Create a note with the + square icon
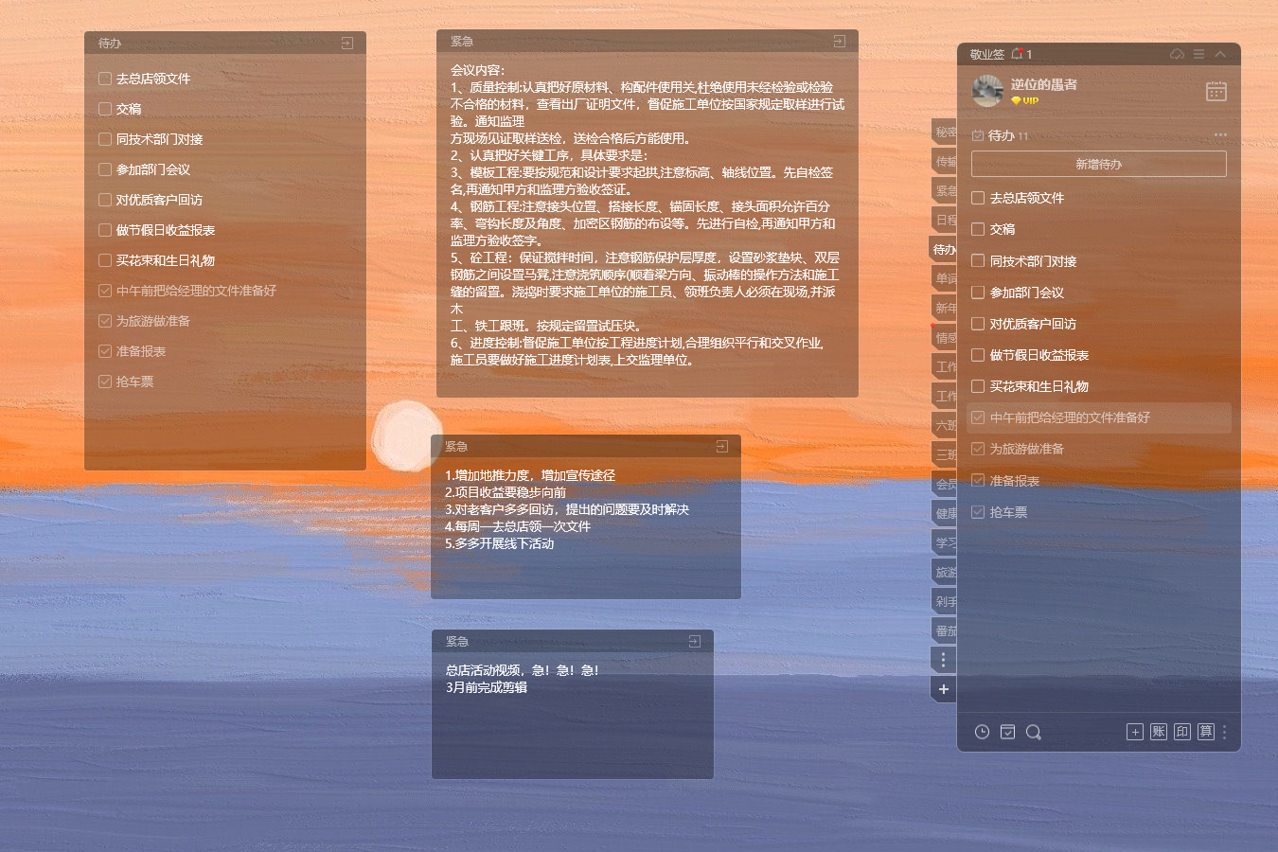1278x852 pixels. (1134, 732)
